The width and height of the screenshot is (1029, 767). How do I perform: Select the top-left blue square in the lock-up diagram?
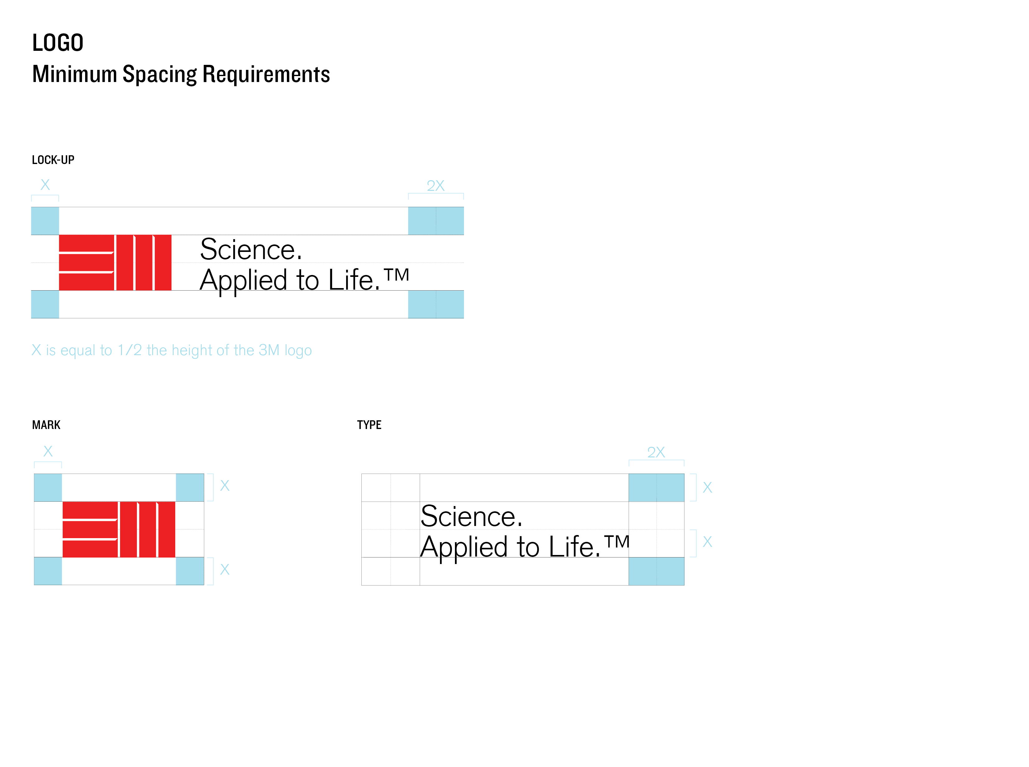[45, 220]
